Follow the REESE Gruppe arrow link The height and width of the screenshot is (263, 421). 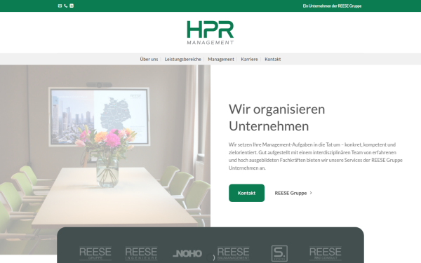point(293,193)
